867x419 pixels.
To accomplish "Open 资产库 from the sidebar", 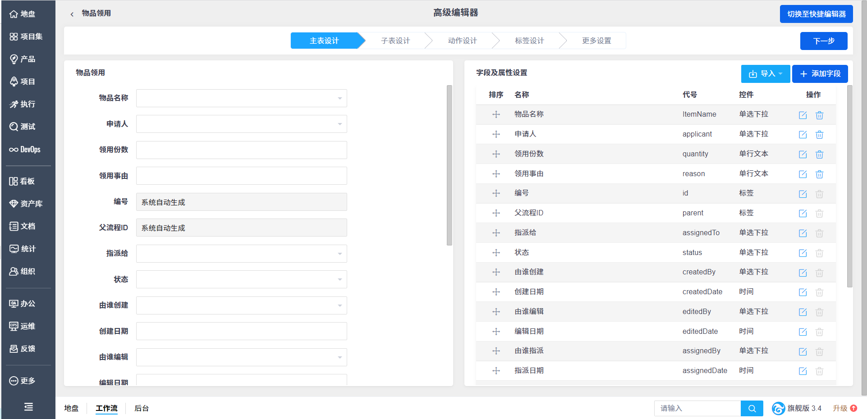I will click(x=27, y=204).
